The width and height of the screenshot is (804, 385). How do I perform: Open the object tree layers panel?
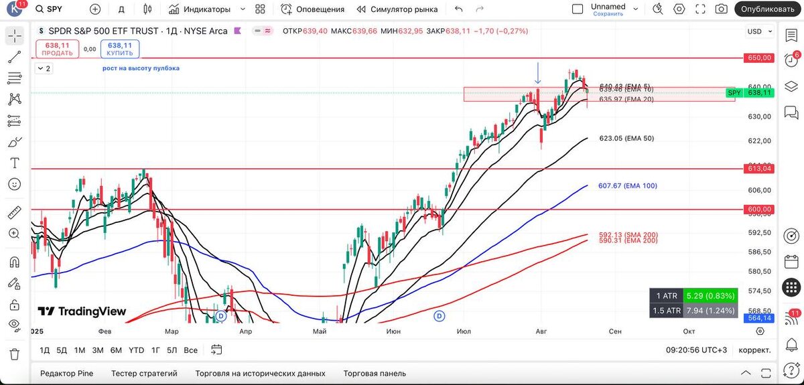coord(791,85)
